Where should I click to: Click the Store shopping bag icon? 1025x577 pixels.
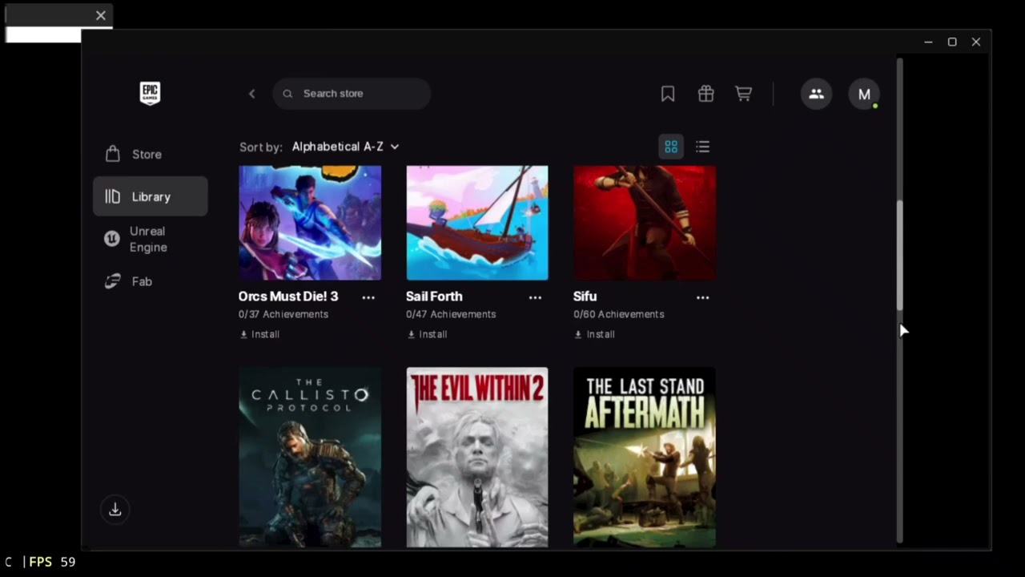pos(113,154)
